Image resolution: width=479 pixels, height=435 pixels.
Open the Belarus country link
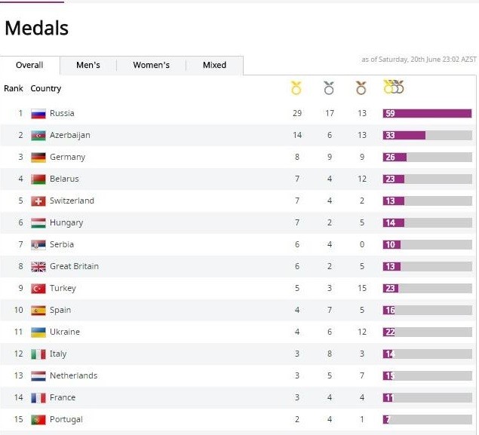point(64,179)
